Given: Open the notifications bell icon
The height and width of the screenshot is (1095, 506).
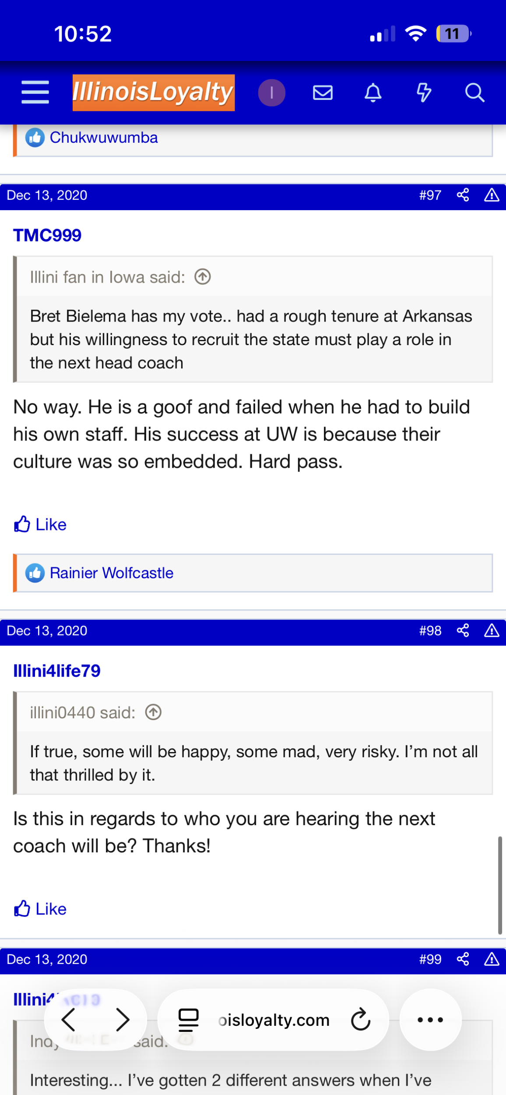Looking at the screenshot, I should pos(373,93).
